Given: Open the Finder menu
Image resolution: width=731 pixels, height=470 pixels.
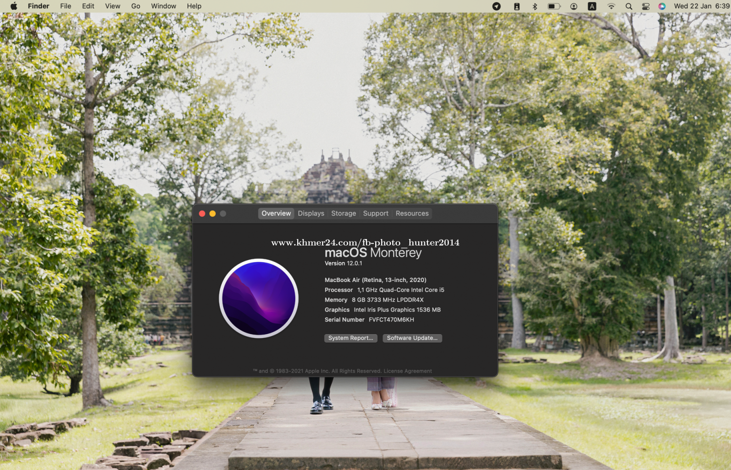Looking at the screenshot, I should tap(38, 6).
